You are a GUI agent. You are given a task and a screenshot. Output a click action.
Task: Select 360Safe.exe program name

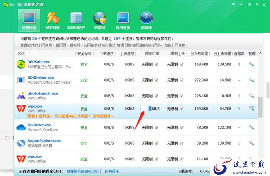point(39,62)
